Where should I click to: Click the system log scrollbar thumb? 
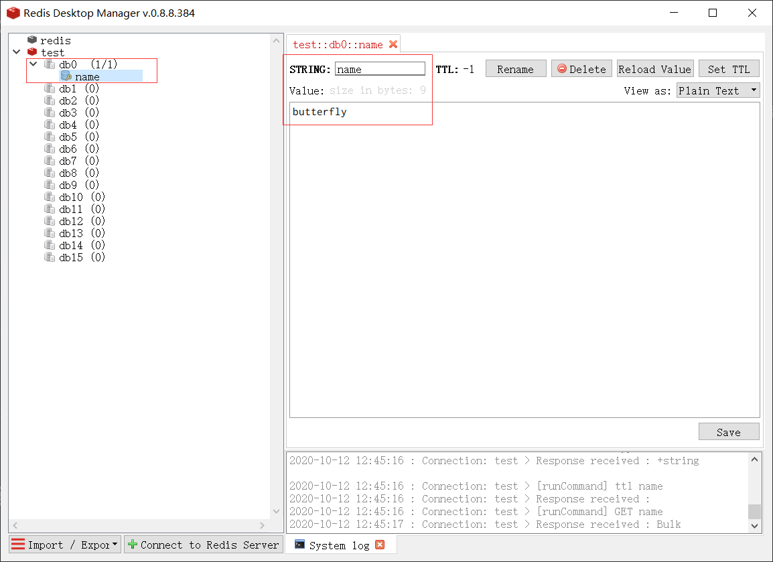point(754,512)
